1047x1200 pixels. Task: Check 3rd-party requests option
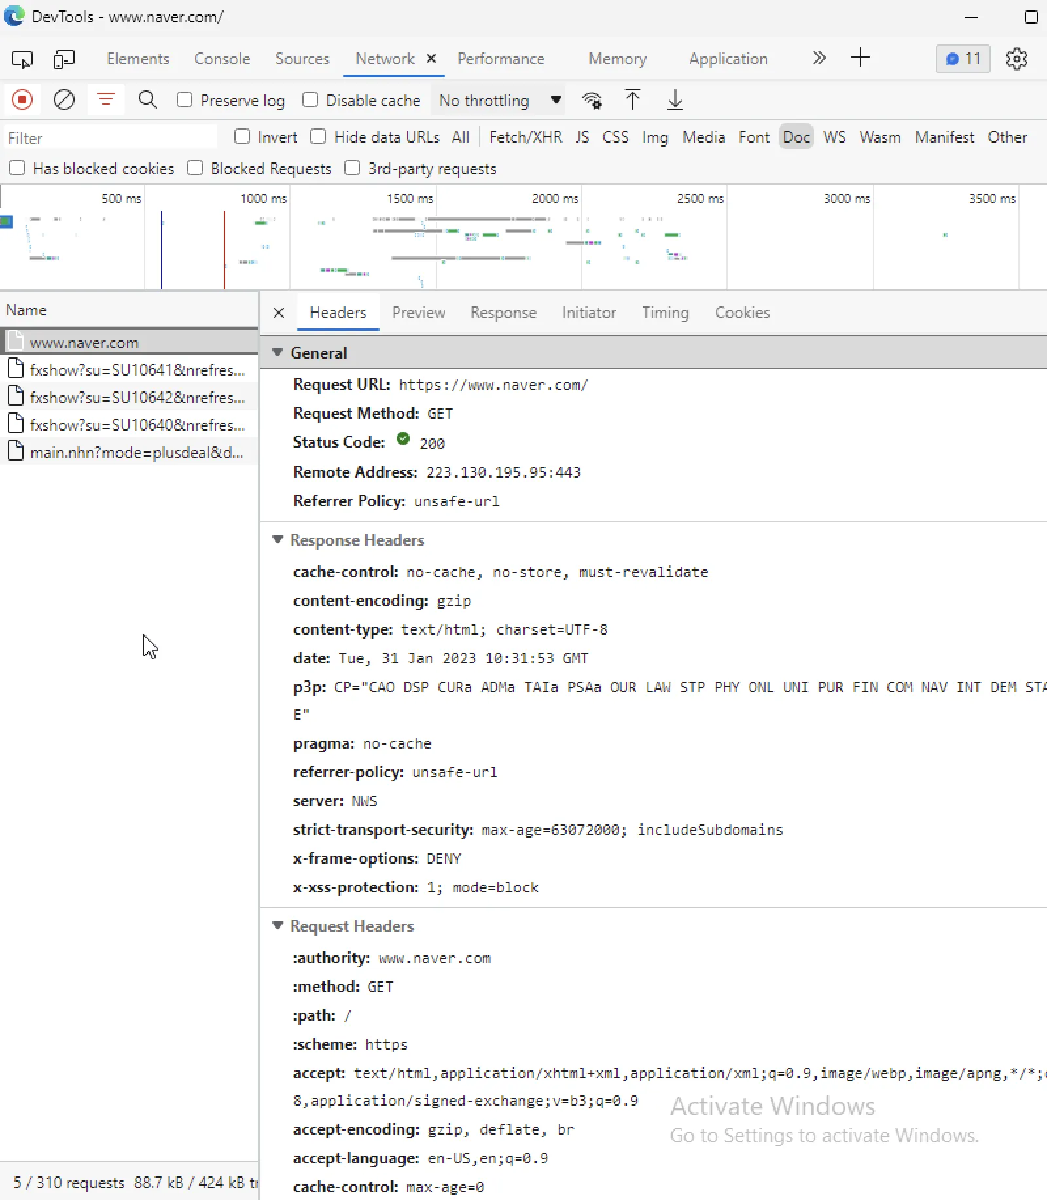[x=352, y=168]
